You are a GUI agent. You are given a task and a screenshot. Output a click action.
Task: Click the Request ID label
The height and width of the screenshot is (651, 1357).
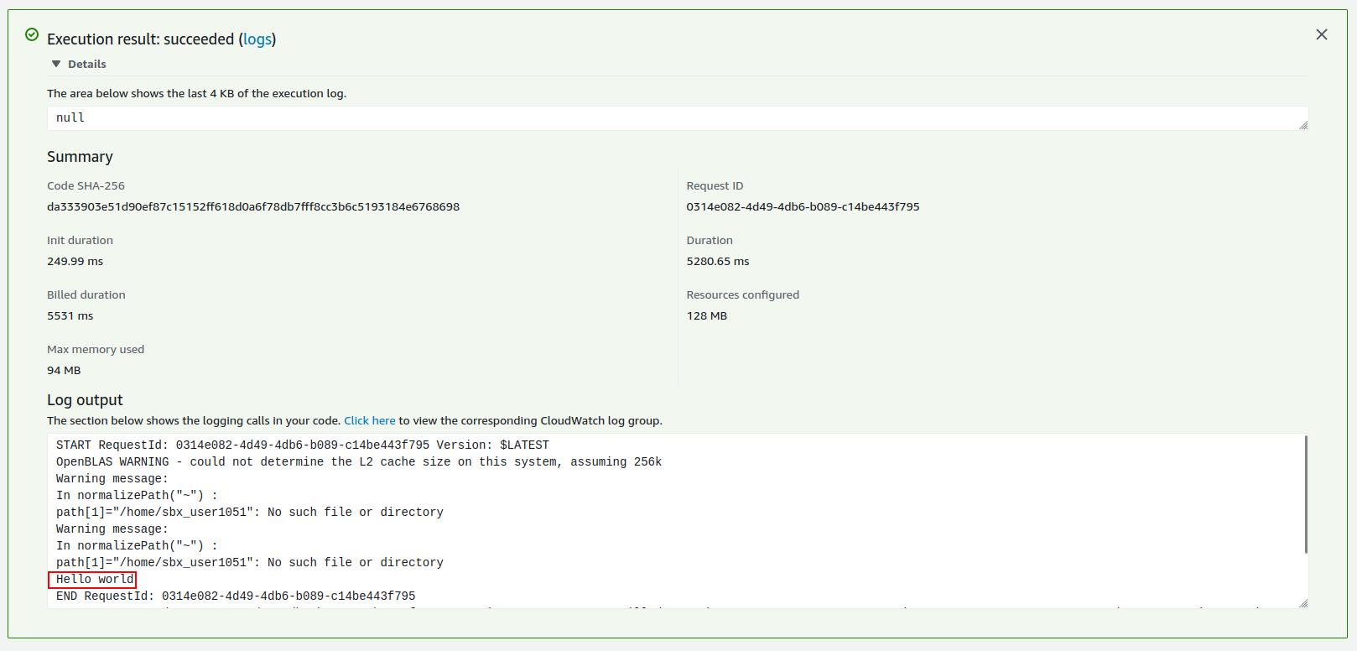(715, 186)
